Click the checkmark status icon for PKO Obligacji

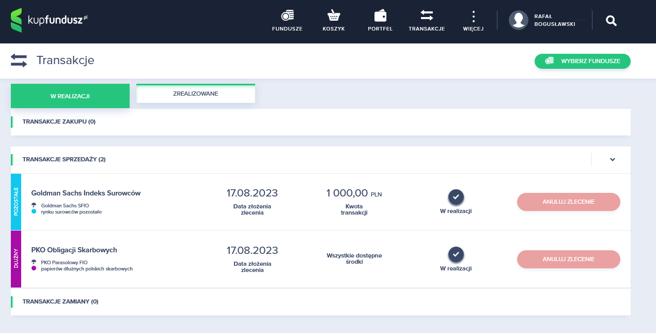456,254
